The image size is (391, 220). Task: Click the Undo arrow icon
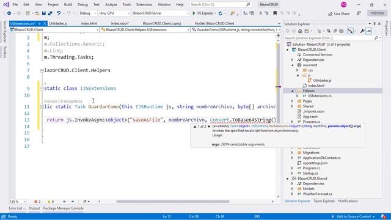click(59, 13)
